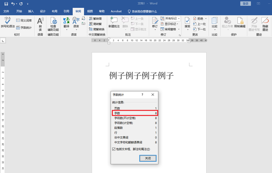Screen dimensions: 272x173
Task: Click the 阻止作者 block authors icon
Action: 227,20
